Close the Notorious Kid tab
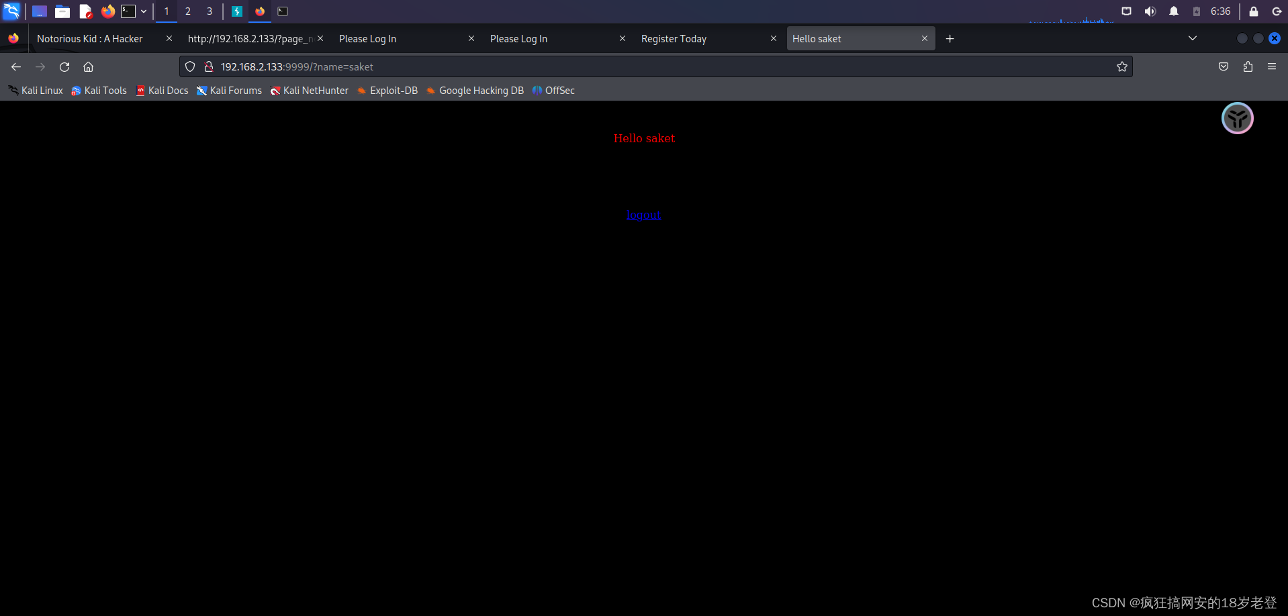Image resolution: width=1288 pixels, height=616 pixels. click(x=169, y=39)
